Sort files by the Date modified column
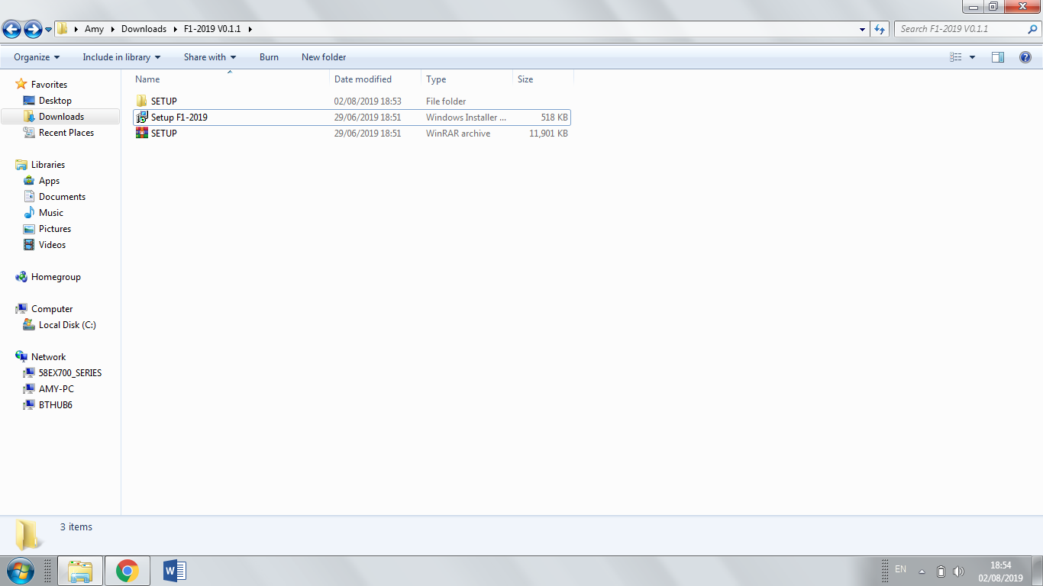Image resolution: width=1043 pixels, height=586 pixels. 363,79
